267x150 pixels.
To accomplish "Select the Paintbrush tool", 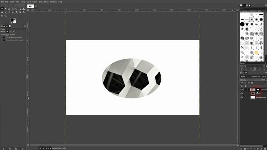I will (5, 12).
